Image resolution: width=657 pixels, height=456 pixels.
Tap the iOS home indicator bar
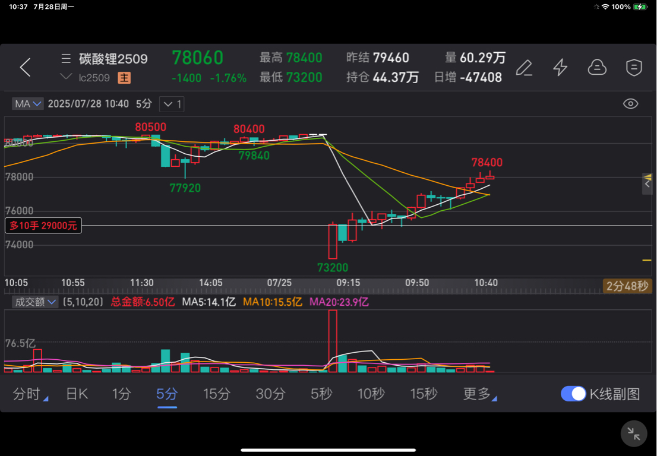[x=328, y=451]
